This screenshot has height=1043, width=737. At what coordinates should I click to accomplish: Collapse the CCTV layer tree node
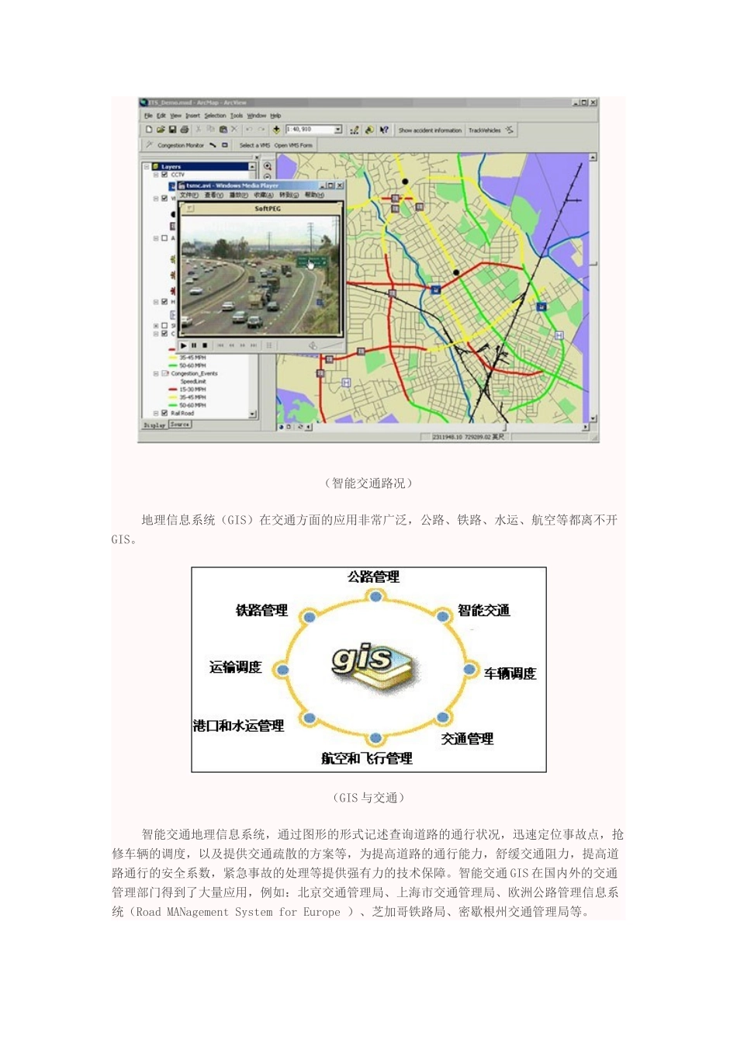pyautogui.click(x=156, y=175)
